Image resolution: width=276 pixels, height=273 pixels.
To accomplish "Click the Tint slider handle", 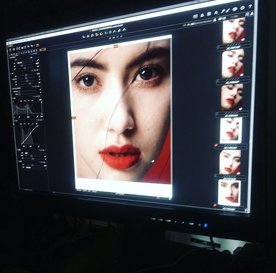I will coord(25,68).
